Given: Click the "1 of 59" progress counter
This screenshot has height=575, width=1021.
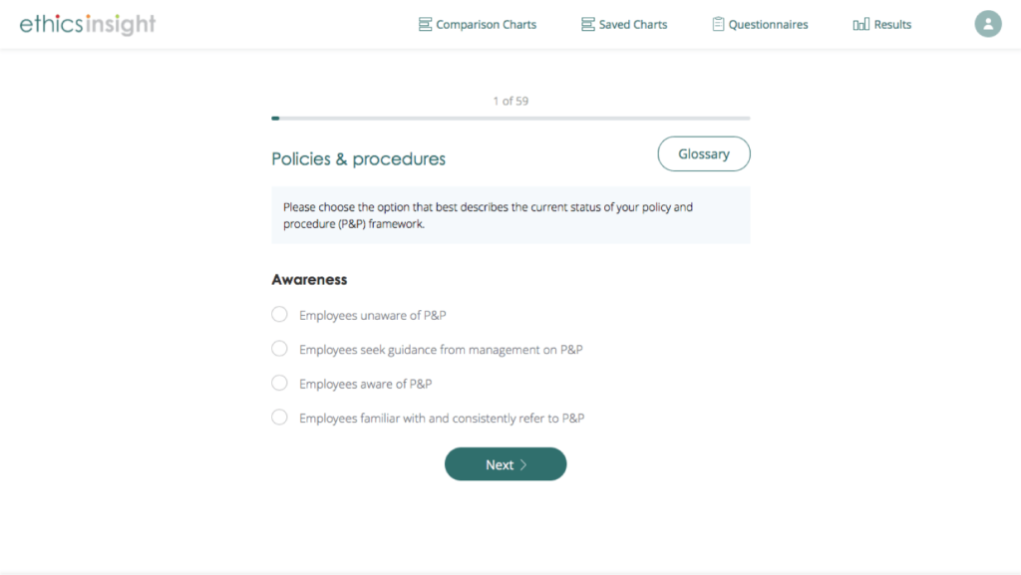Looking at the screenshot, I should [x=510, y=101].
